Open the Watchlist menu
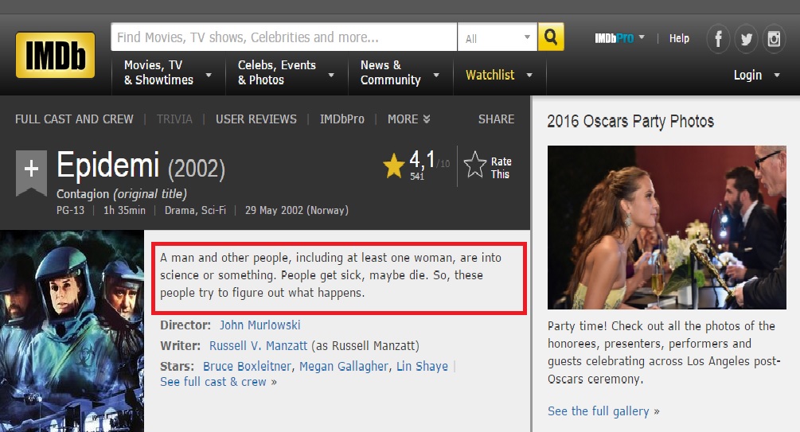Screen dimensions: 800x432 pyautogui.click(x=499, y=75)
